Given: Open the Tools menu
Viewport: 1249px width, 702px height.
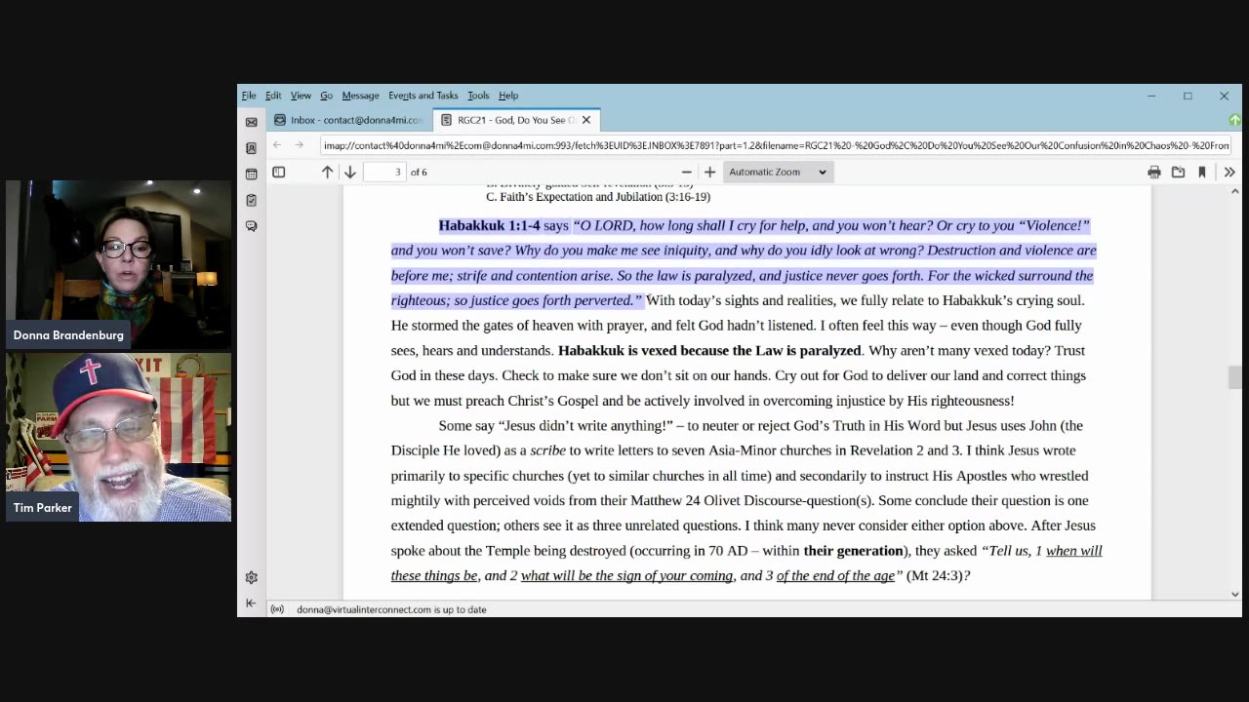Looking at the screenshot, I should (x=478, y=96).
